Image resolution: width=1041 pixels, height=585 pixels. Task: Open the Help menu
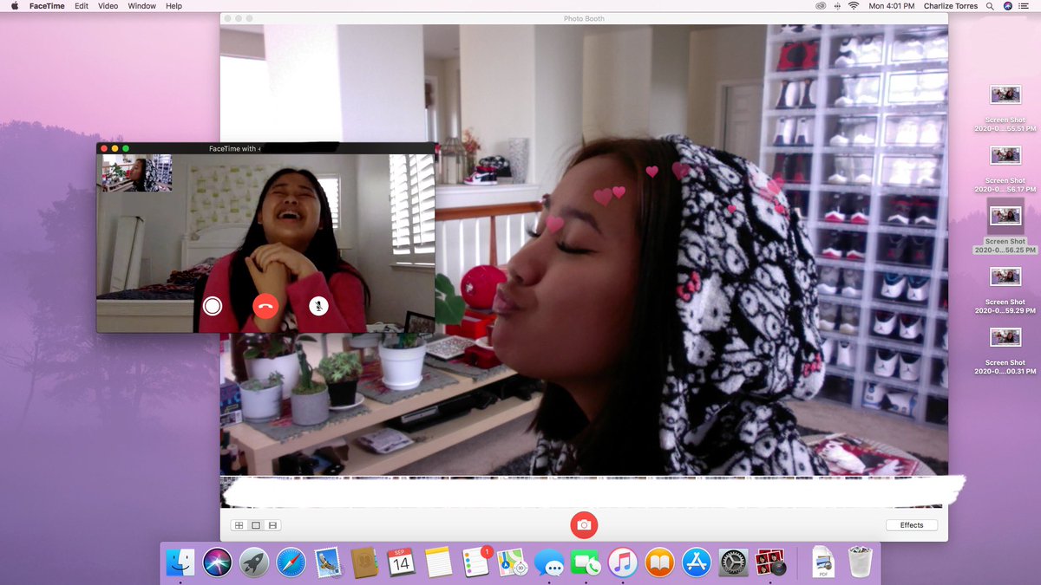tap(173, 6)
